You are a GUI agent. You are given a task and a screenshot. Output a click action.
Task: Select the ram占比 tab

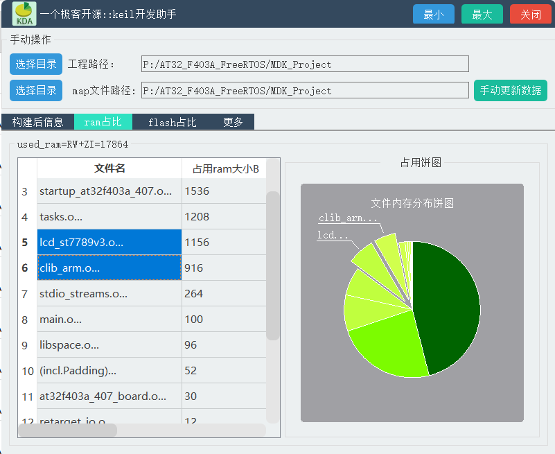(103, 122)
